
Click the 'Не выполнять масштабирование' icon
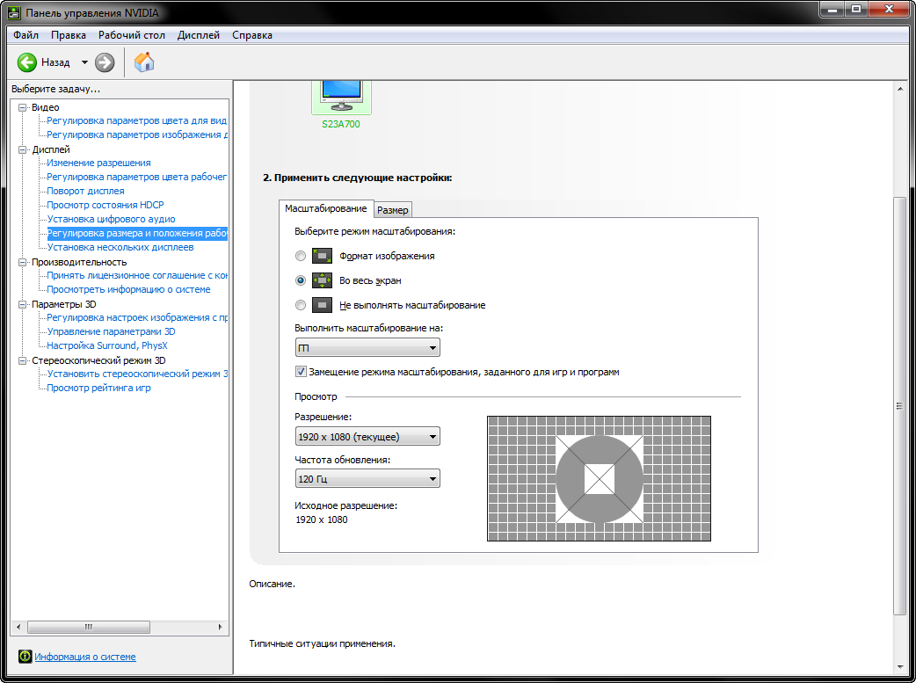click(322, 305)
